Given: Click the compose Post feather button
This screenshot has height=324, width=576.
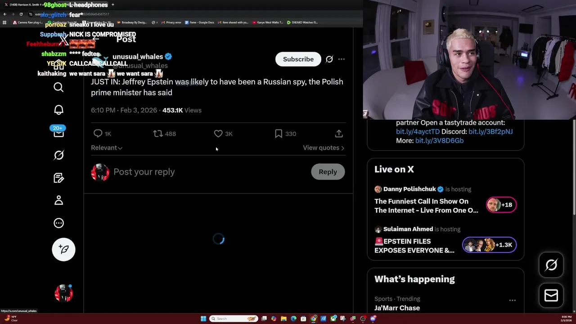Looking at the screenshot, I should click(63, 249).
